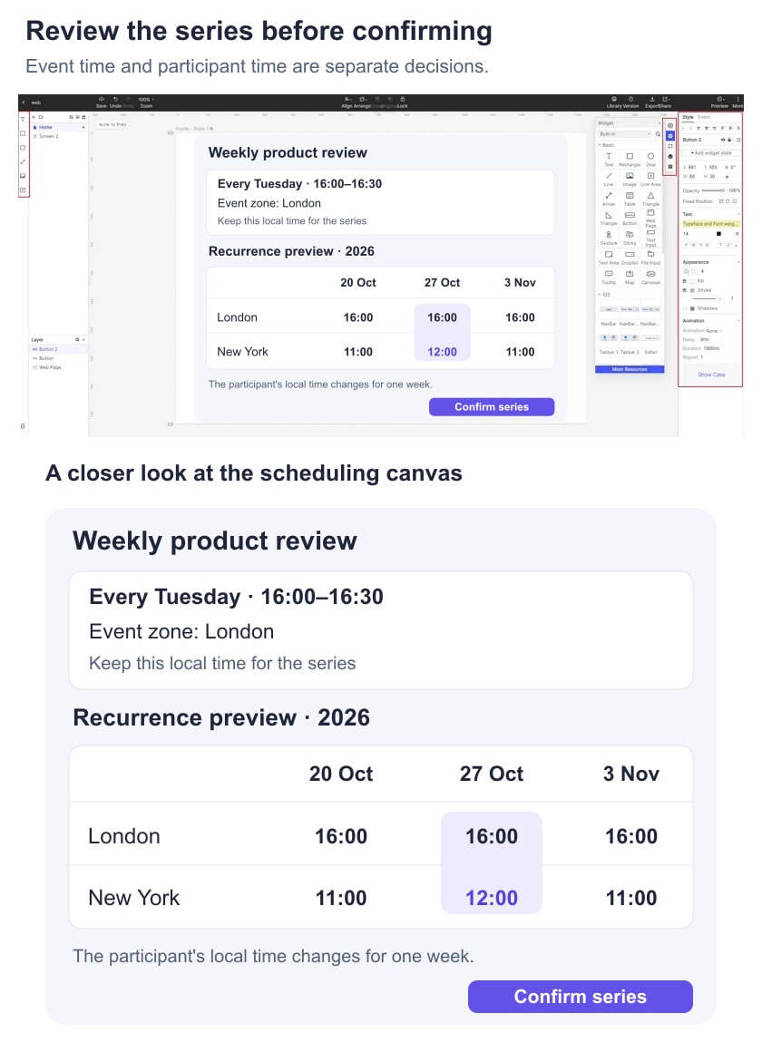
Task: Open the 100% Zoom dropdown
Action: 146,99
